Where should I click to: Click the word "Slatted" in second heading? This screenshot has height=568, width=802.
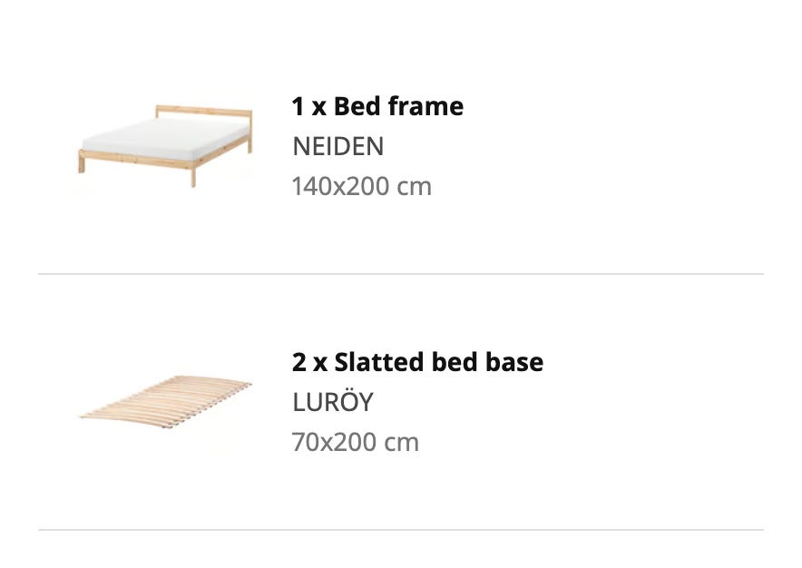tap(379, 362)
